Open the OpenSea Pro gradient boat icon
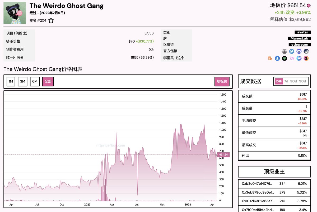 click(x=306, y=58)
